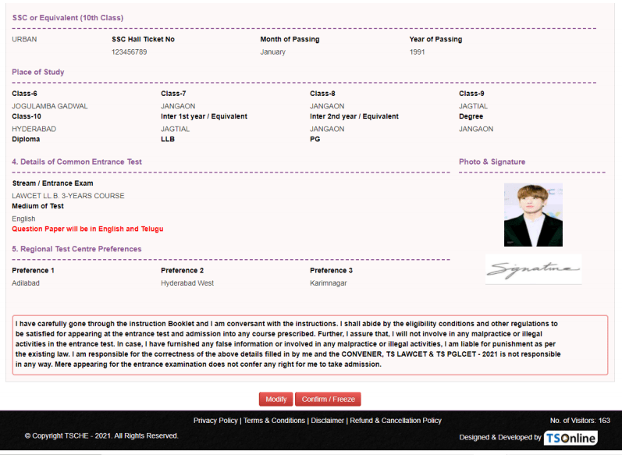This screenshot has width=622, height=455.
Task: Click Preference 2 value Hyderabad West
Action: coord(187,283)
